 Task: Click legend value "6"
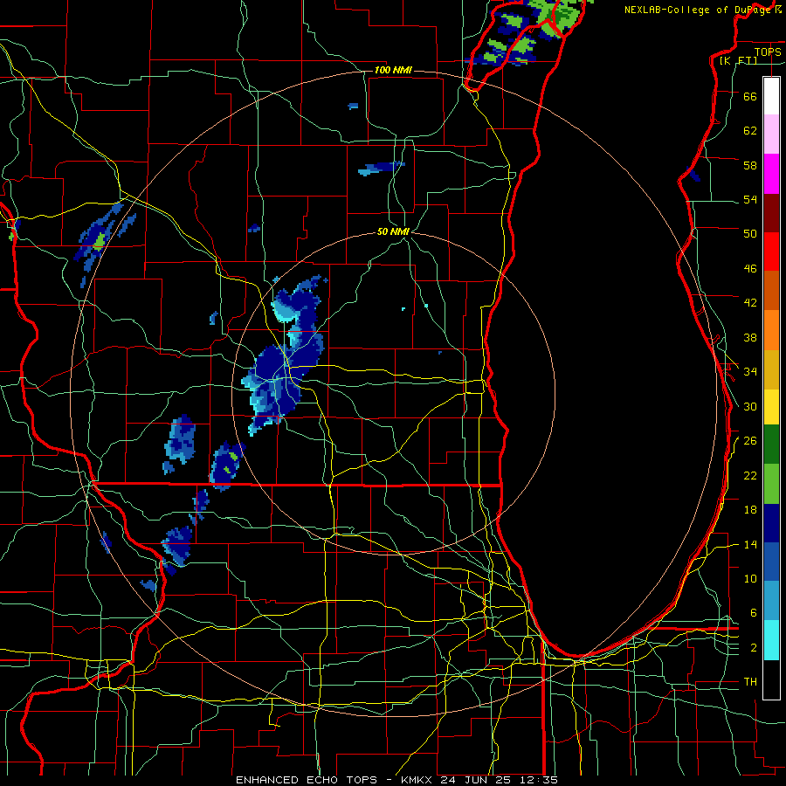(754, 613)
